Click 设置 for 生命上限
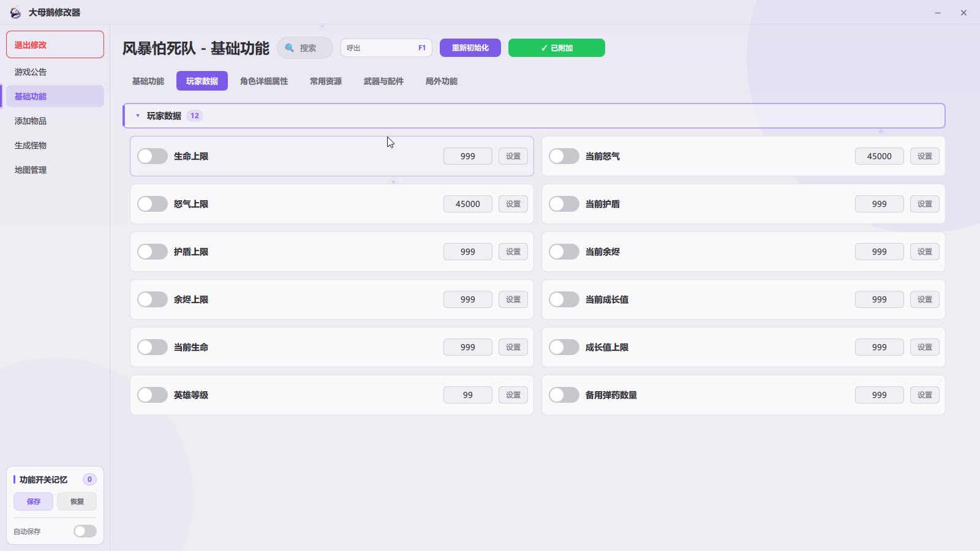 coord(513,156)
